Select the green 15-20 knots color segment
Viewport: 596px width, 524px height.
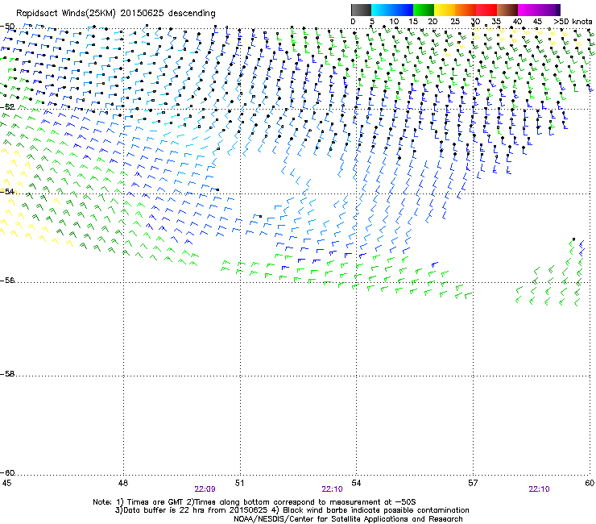(x=424, y=10)
